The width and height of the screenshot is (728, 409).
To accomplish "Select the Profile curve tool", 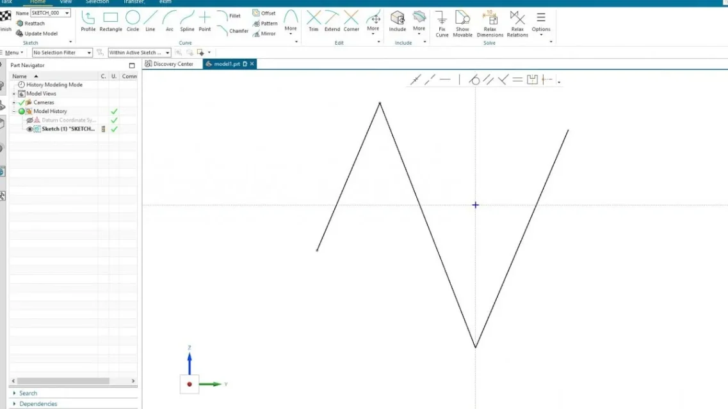I will tap(88, 20).
